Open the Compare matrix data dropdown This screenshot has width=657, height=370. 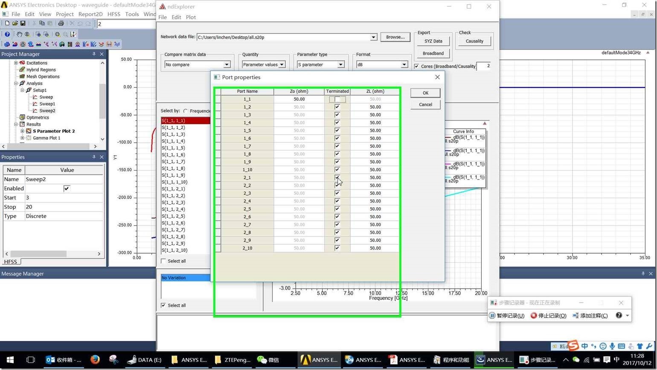pyautogui.click(x=227, y=64)
